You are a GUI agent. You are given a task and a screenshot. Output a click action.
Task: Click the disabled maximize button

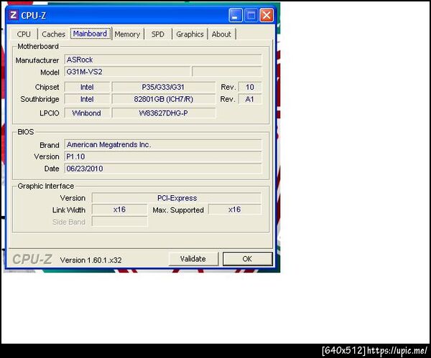click(x=251, y=15)
